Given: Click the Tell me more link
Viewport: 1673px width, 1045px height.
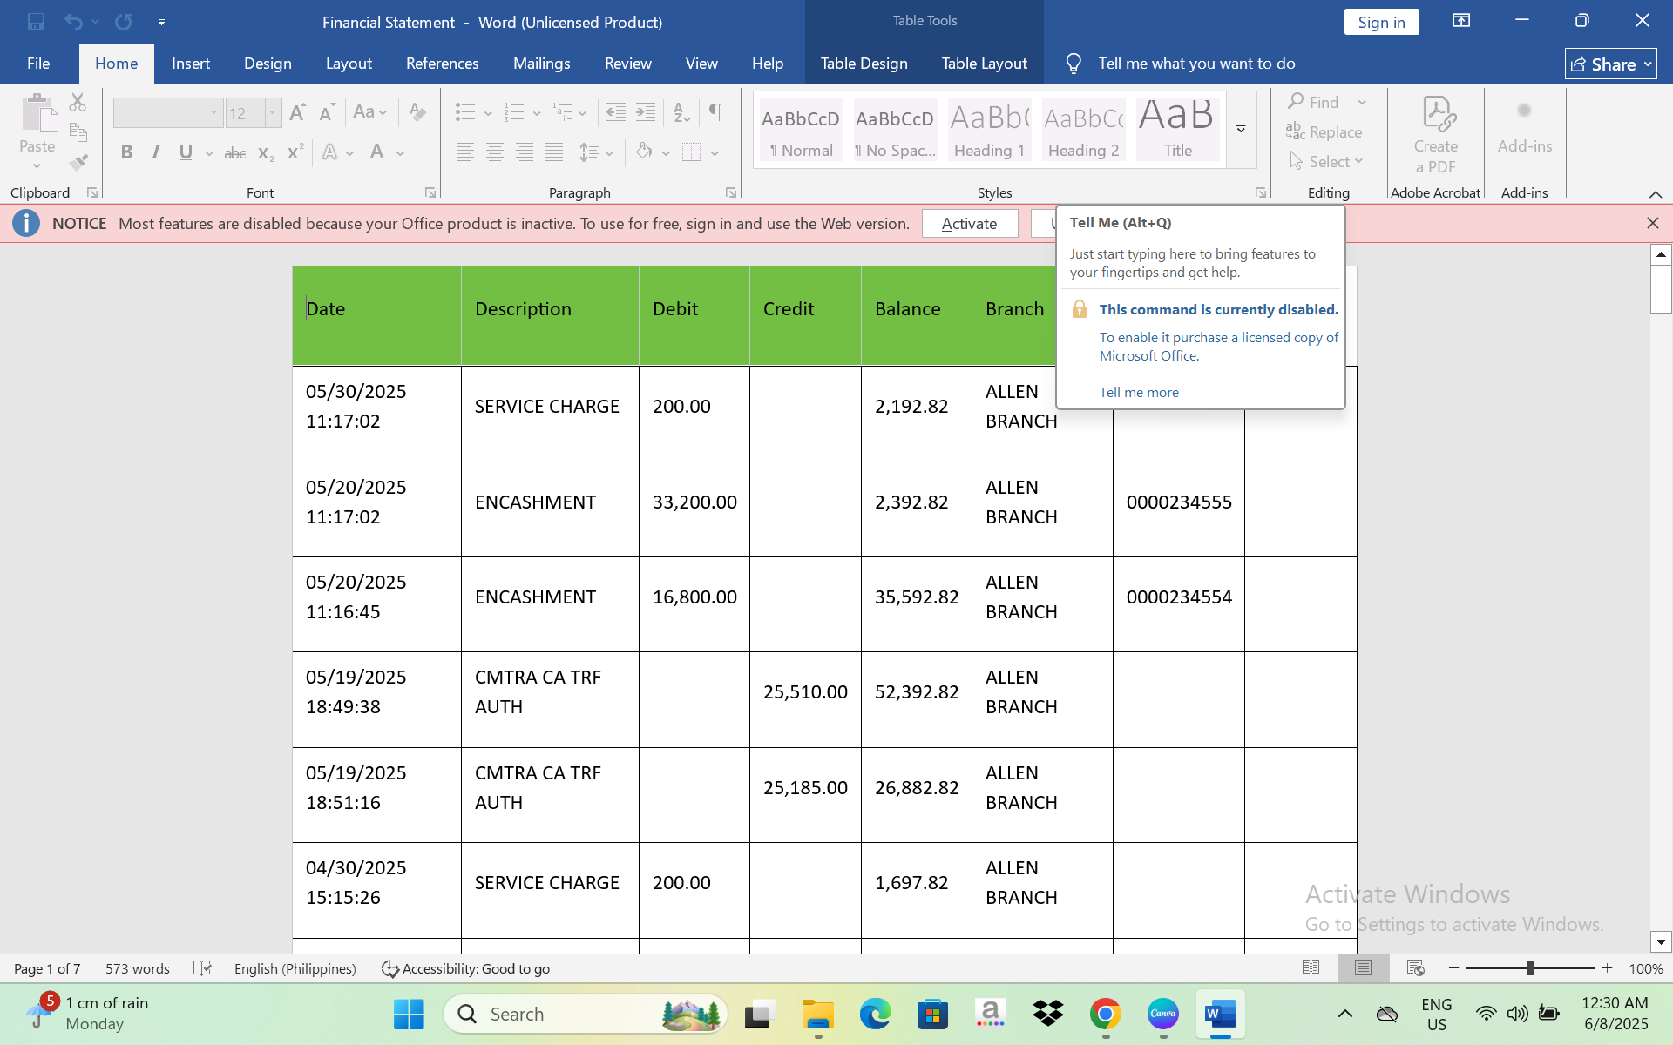Looking at the screenshot, I should [1138, 392].
